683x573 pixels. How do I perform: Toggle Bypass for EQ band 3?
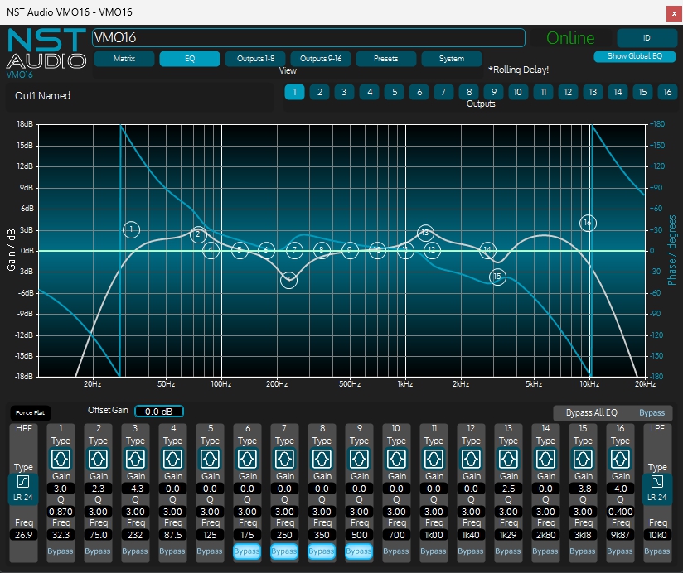(135, 551)
